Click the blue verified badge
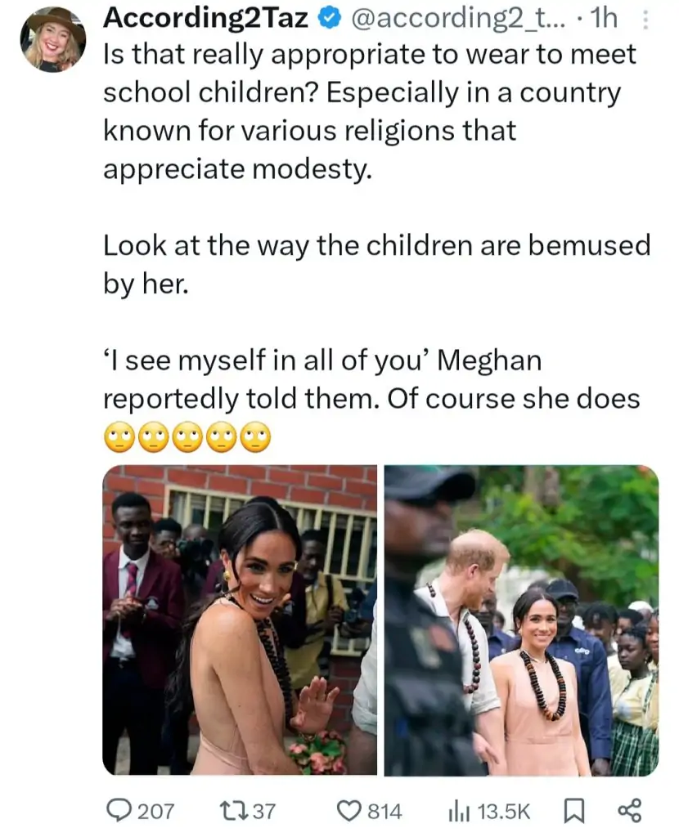The height and width of the screenshot is (837, 679). tap(330, 20)
